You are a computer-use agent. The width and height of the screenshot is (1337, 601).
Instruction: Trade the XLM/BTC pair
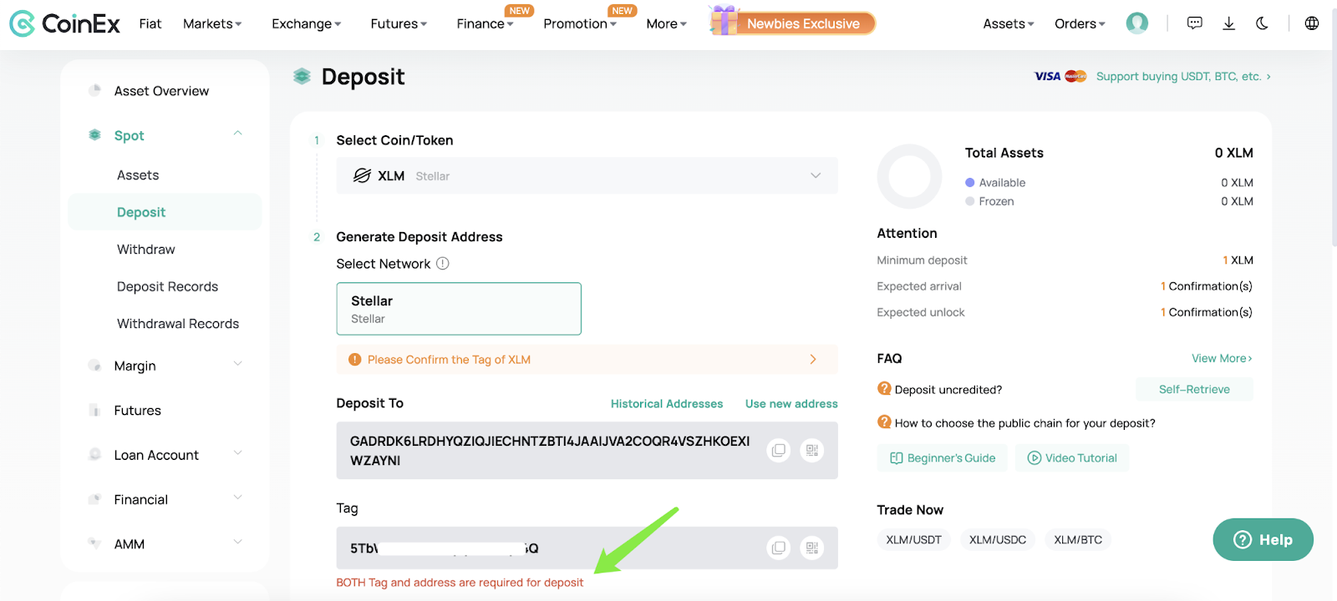tap(1078, 540)
